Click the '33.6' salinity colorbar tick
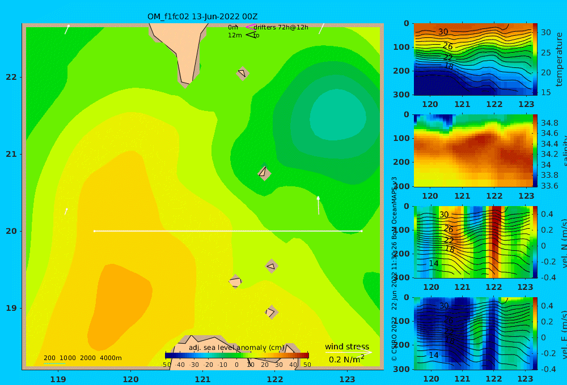Screen dimensions: 567x385 click(549, 186)
